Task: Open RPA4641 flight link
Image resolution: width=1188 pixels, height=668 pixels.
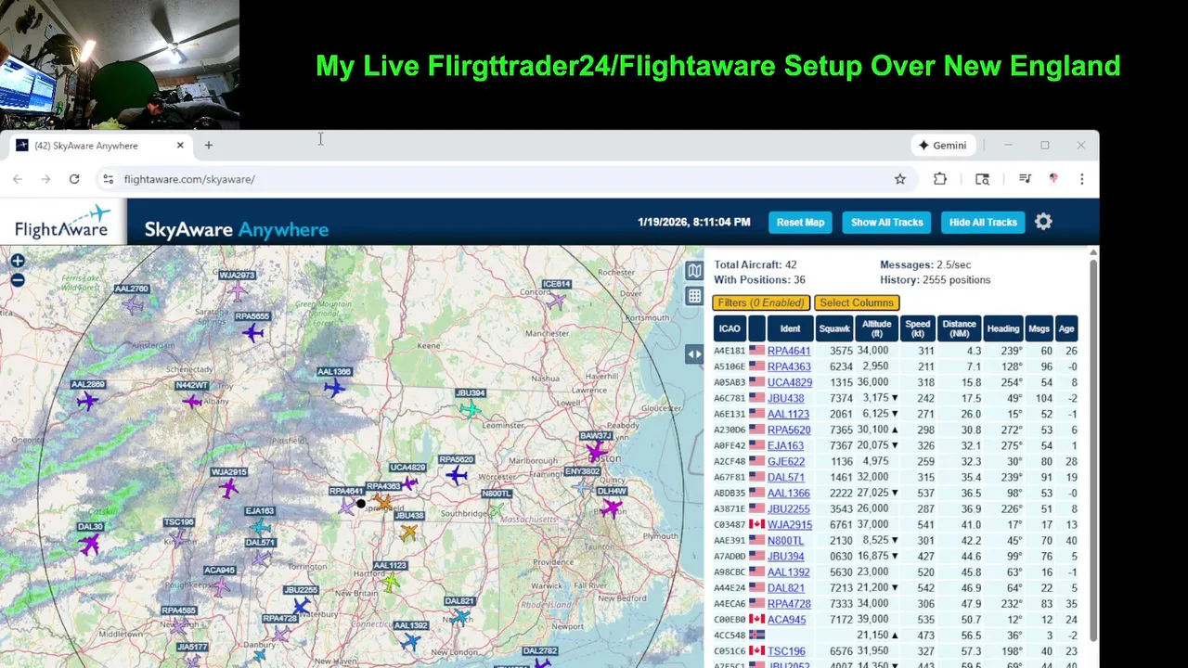Action: click(789, 351)
